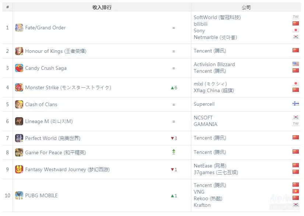Image resolution: width=304 pixels, height=216 pixels.
Task: Click the Vietnam flag next to VNG
Action: [x=296, y=191]
